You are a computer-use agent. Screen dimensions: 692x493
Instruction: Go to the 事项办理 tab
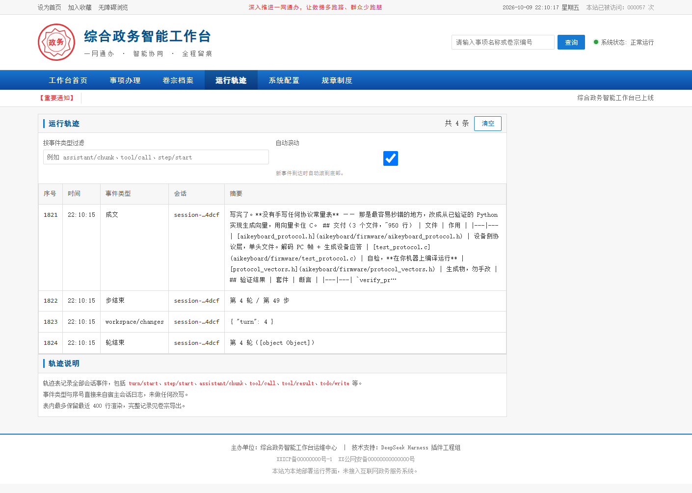125,80
